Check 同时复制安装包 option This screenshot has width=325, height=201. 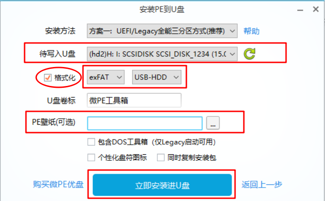point(161,158)
